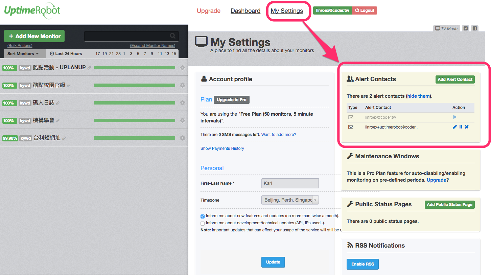Open the Twitter icon next to TV Mode
The height and width of the screenshot is (275, 491).
click(x=466, y=28)
